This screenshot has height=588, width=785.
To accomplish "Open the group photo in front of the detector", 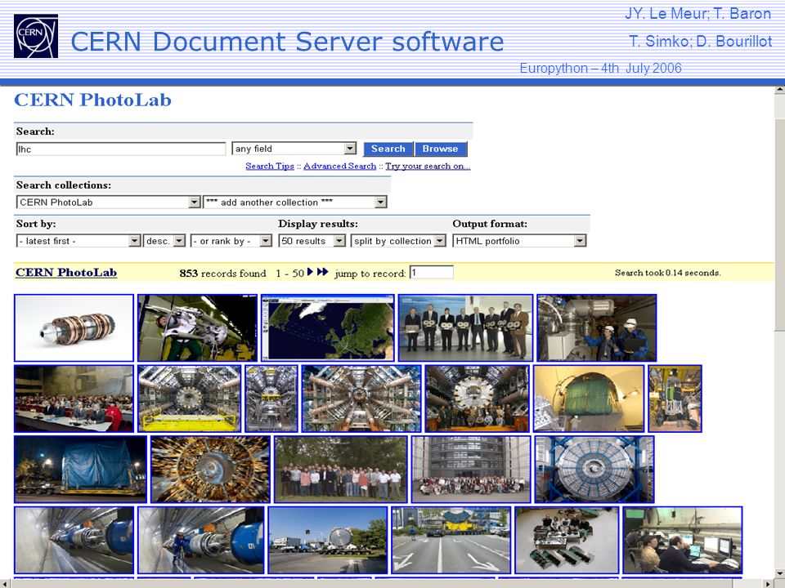I will (x=477, y=399).
